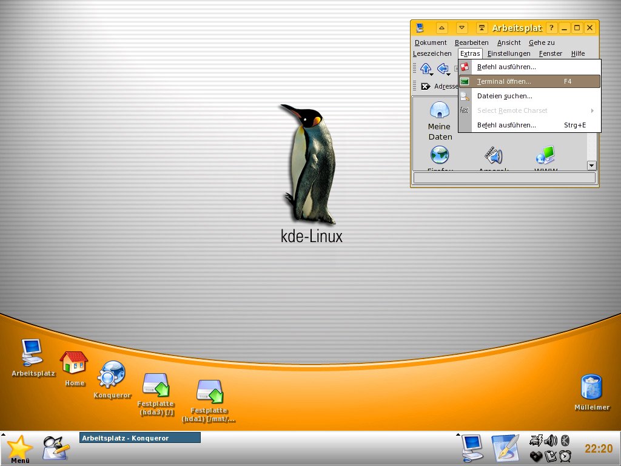
Task: Click the question mark help button in title bar
Action: tap(551, 28)
